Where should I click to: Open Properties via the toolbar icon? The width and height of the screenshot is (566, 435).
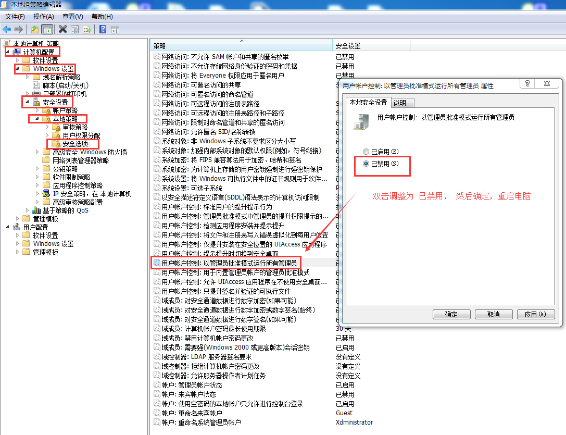point(75,29)
